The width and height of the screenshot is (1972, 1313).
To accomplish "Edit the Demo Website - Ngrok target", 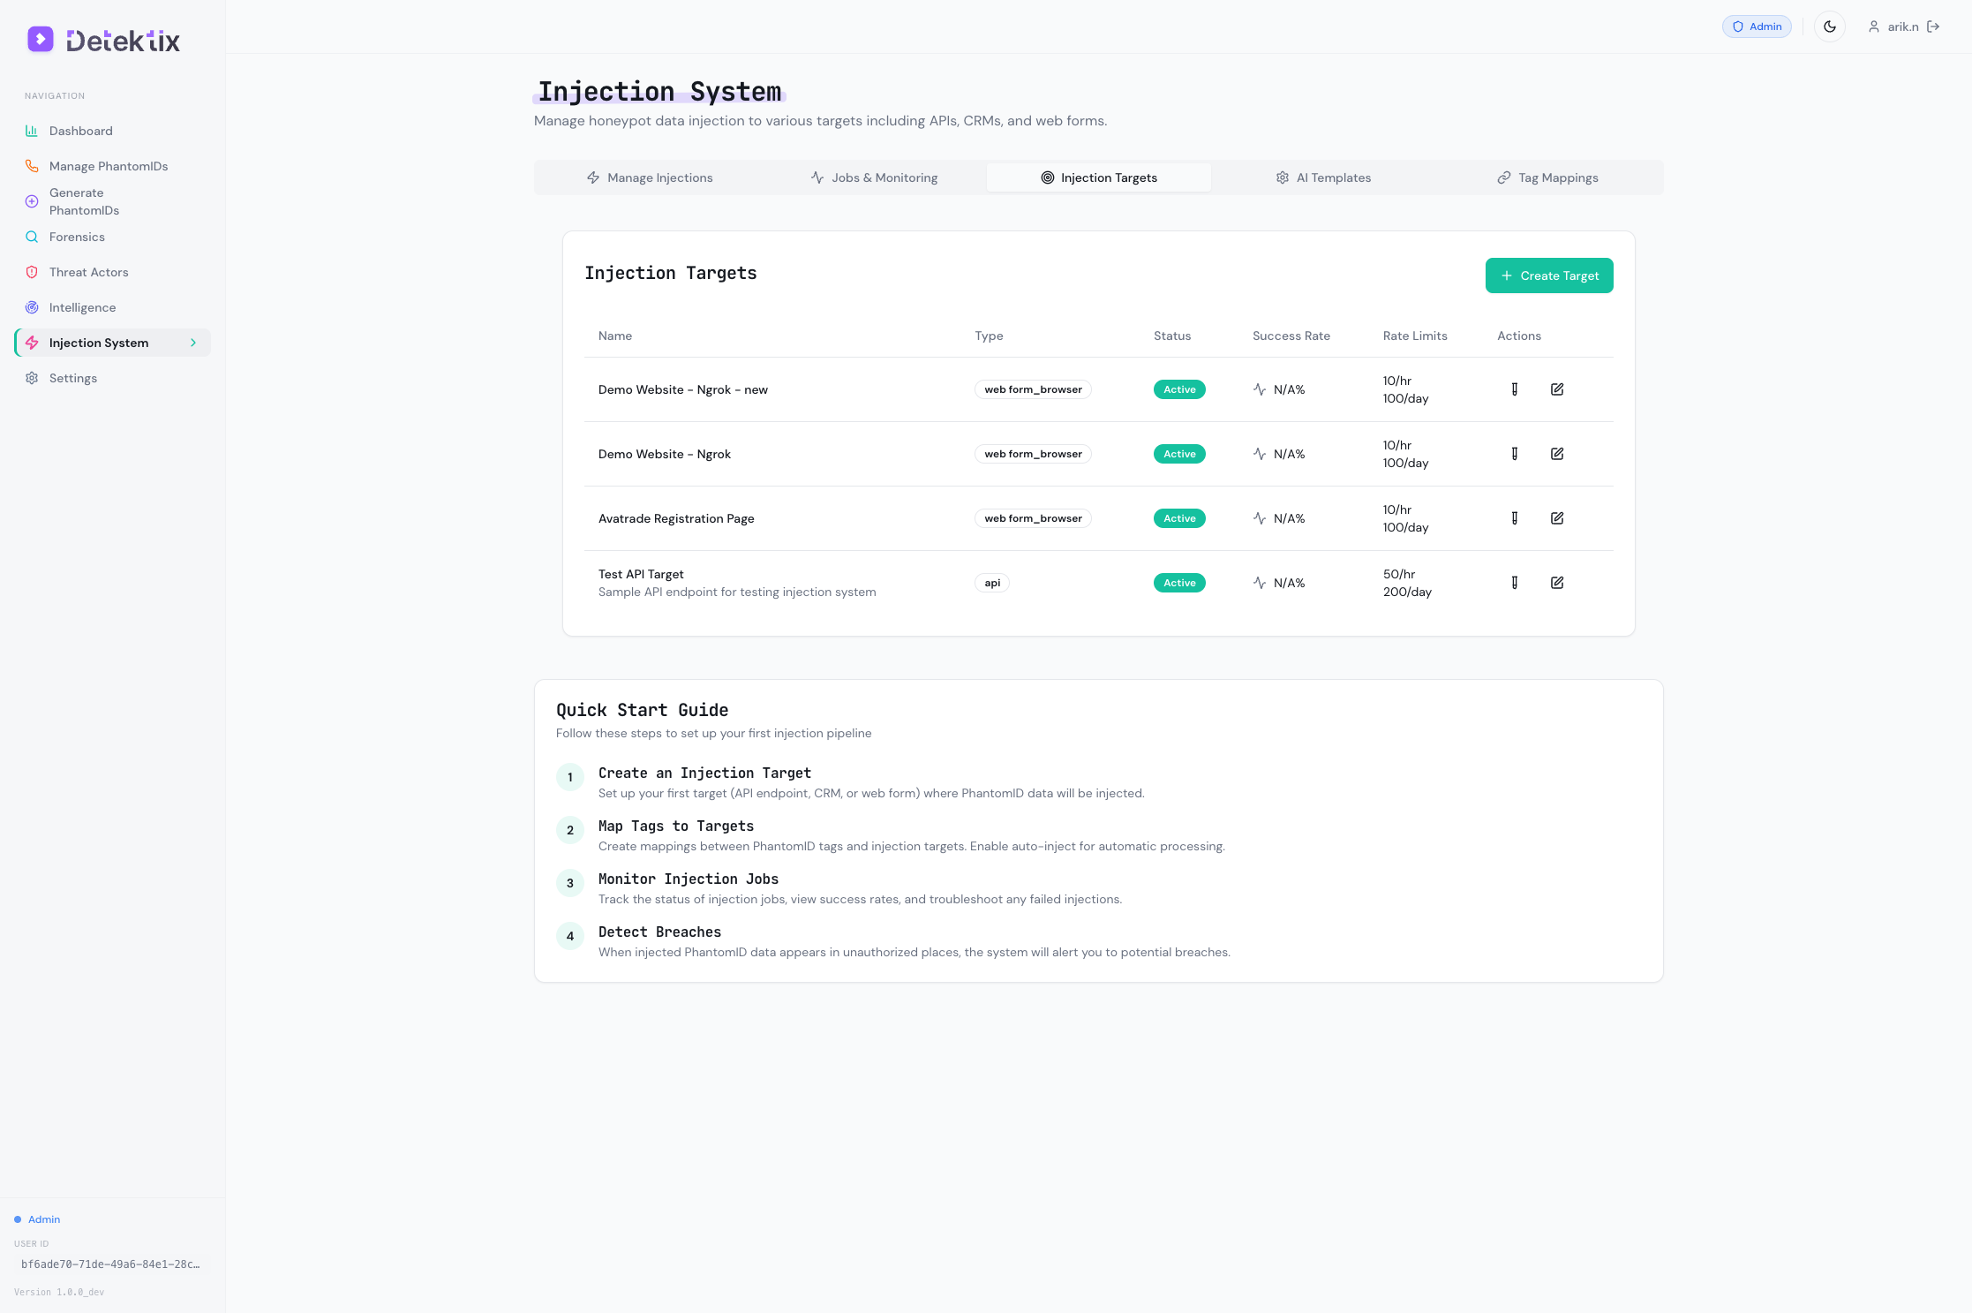I will 1557,454.
